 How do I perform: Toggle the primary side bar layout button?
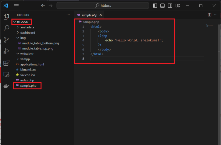coord(155,6)
